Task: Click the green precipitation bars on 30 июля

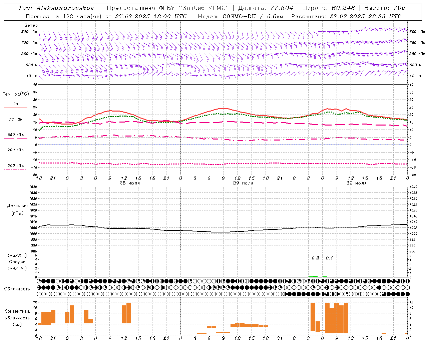Action: (318, 276)
